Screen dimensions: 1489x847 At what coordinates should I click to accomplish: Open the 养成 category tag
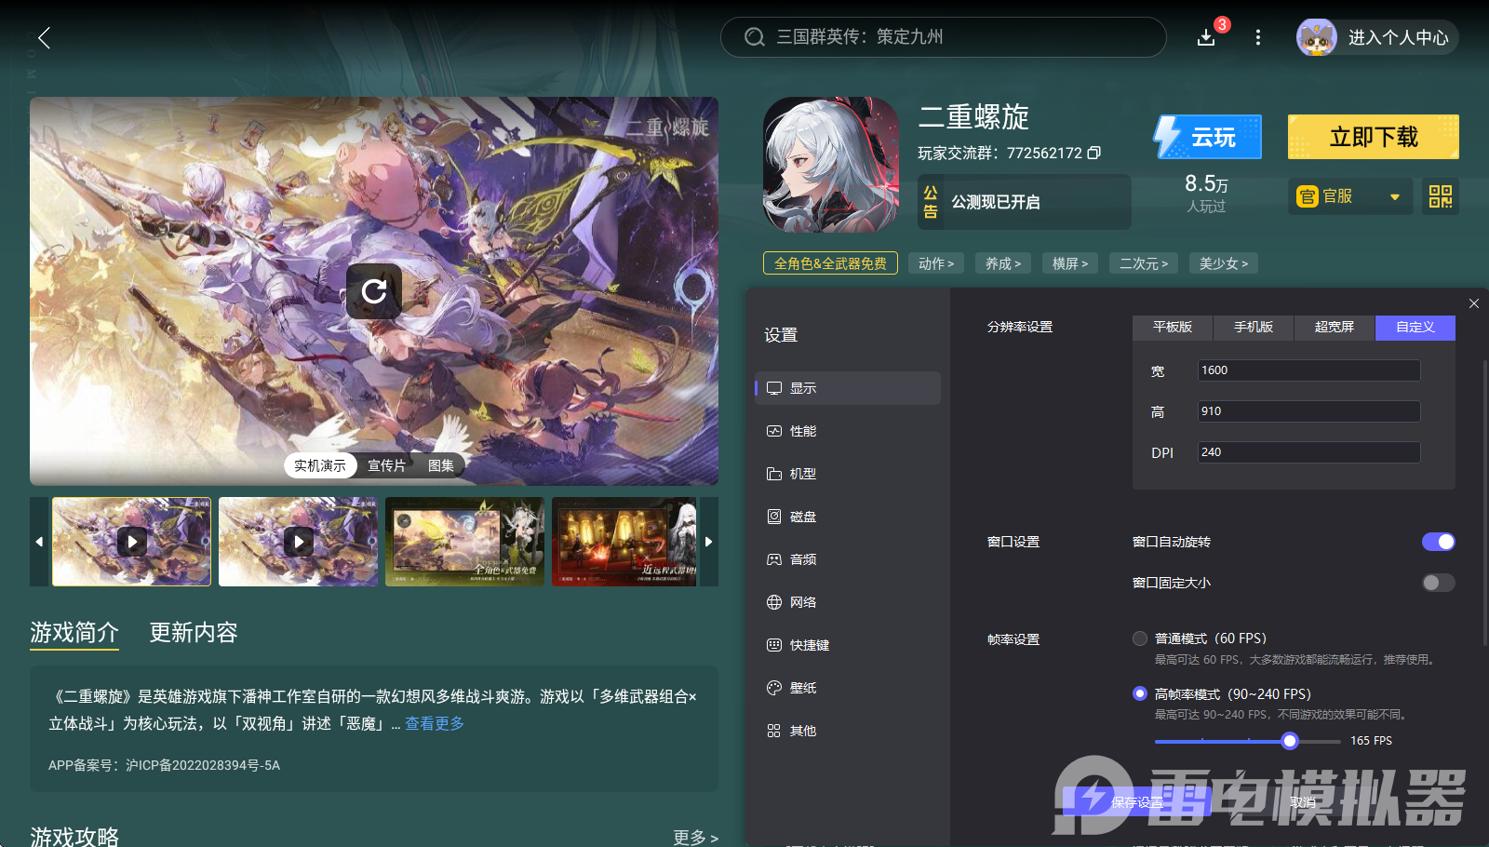(1003, 263)
